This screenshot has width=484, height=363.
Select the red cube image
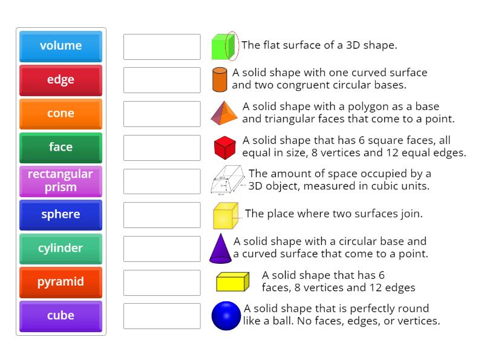[x=224, y=147]
